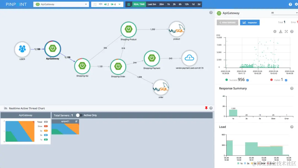The width and height of the screenshot is (298, 168).
Task: Select the Shopping-Payment node
Action: [152, 58]
